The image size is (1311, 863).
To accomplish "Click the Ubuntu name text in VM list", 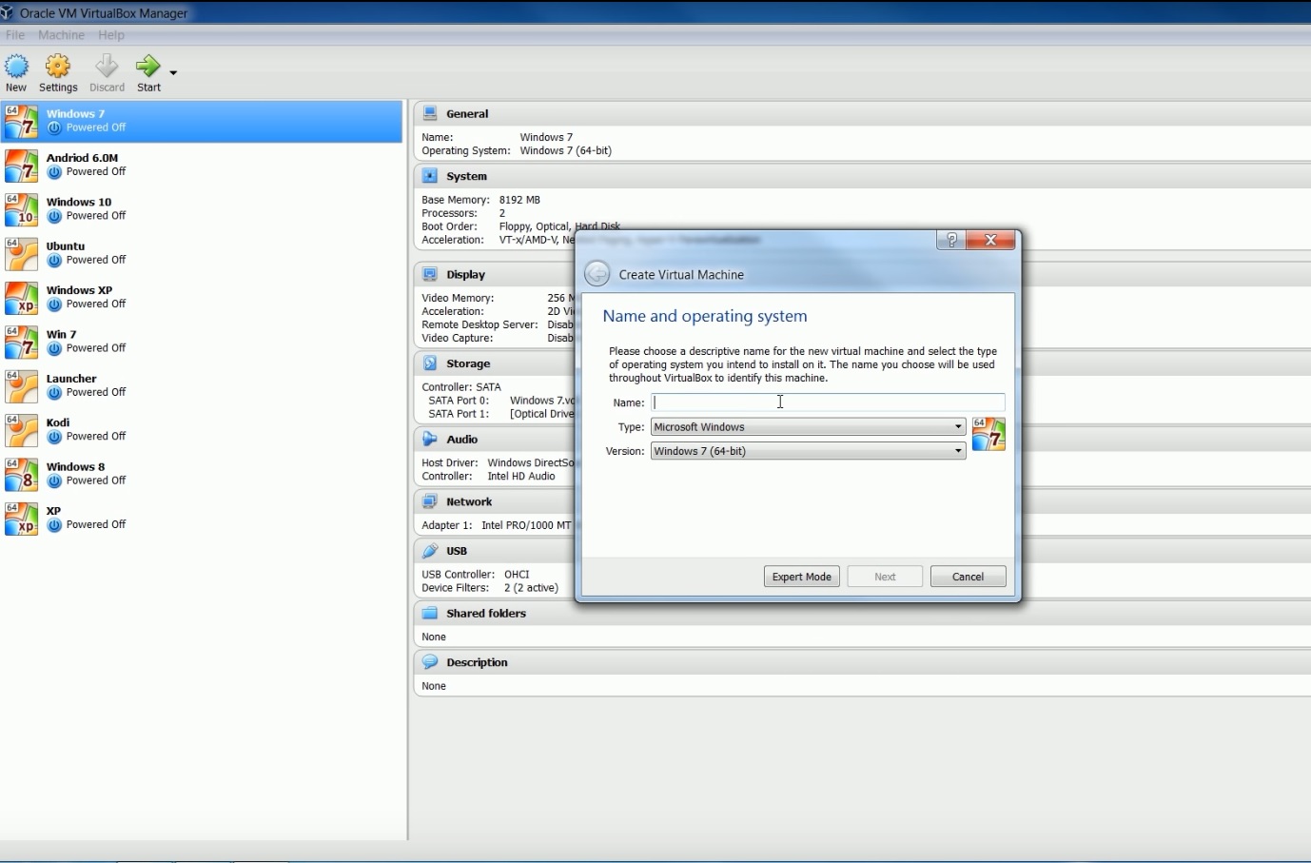I will (x=66, y=245).
